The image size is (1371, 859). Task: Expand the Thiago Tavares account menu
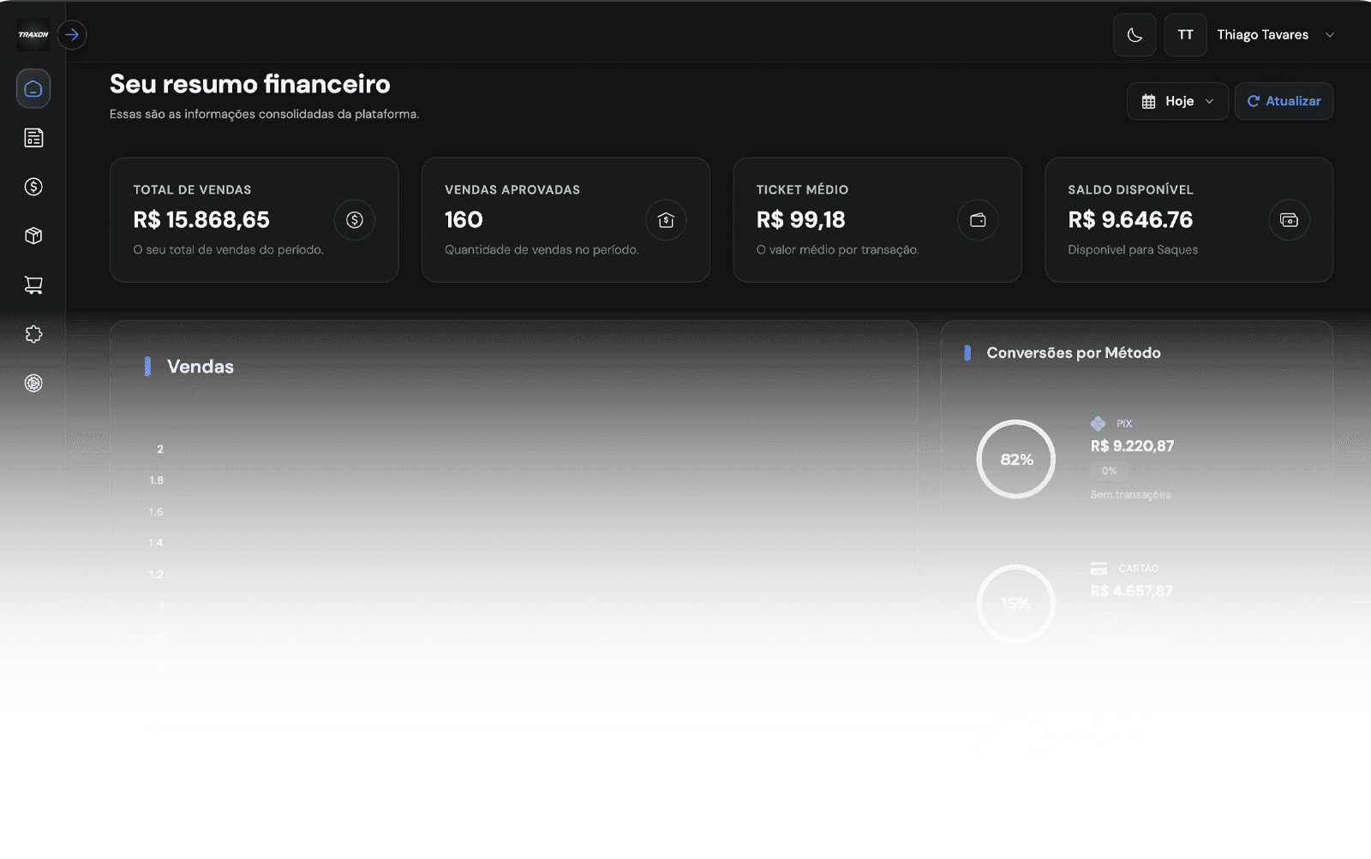[x=1277, y=34]
